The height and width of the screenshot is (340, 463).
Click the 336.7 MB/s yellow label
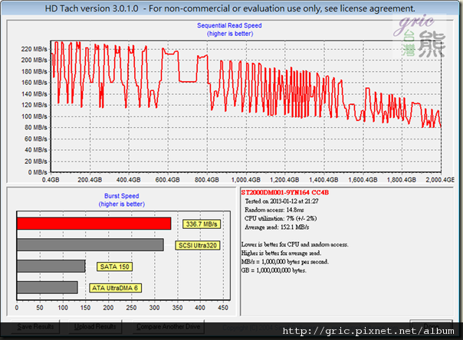201,224
